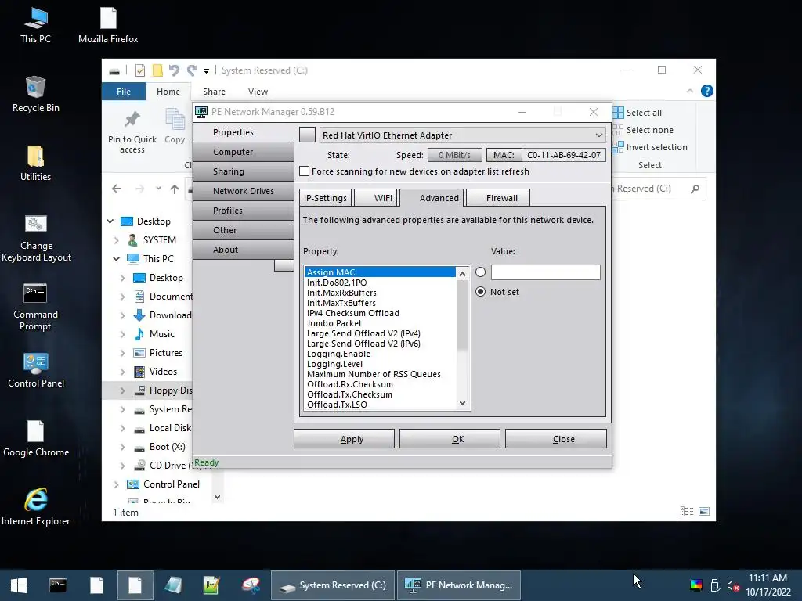
Task: Click the Copy icon in Explorer ribbon
Action: point(175,126)
